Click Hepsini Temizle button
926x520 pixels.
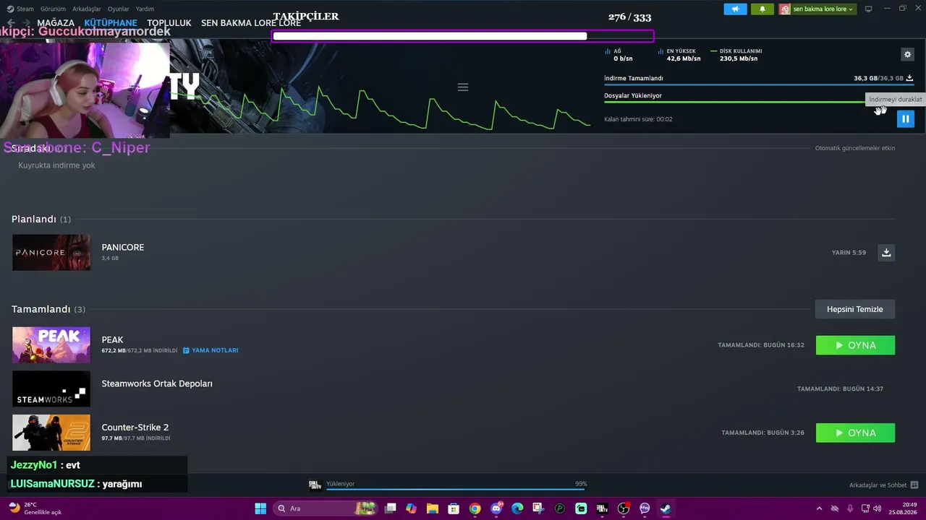tap(855, 309)
